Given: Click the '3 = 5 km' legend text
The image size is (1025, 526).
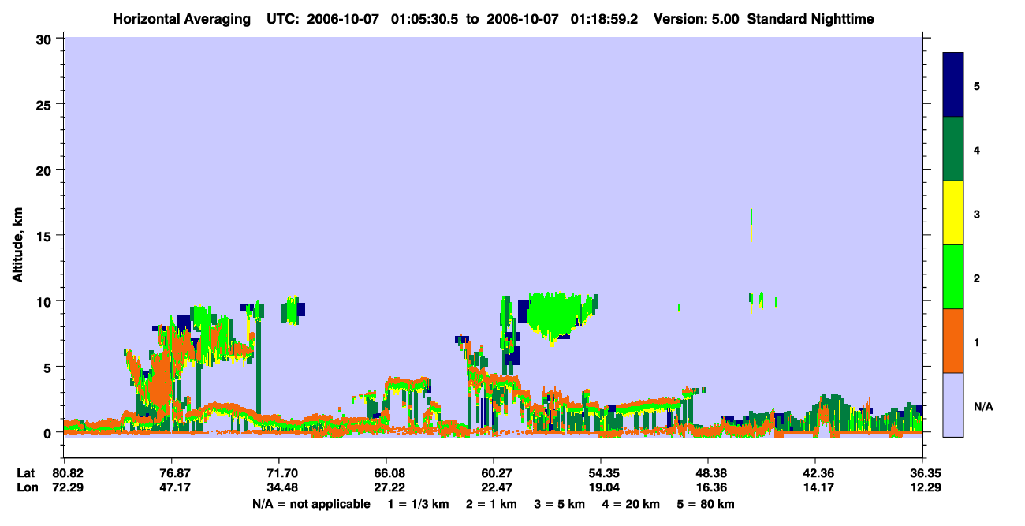Looking at the screenshot, I should coord(559,504).
